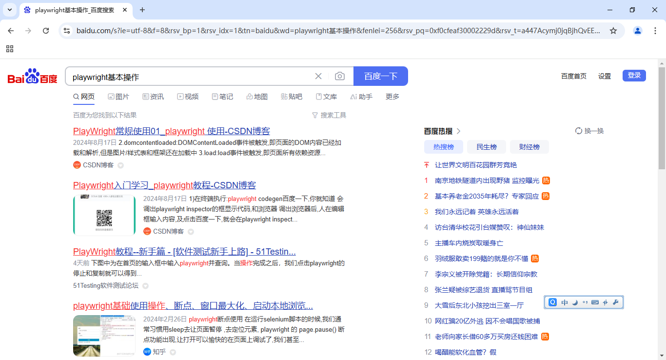Click the browser back arrow
The width and height of the screenshot is (666, 360).
pyautogui.click(x=11, y=31)
